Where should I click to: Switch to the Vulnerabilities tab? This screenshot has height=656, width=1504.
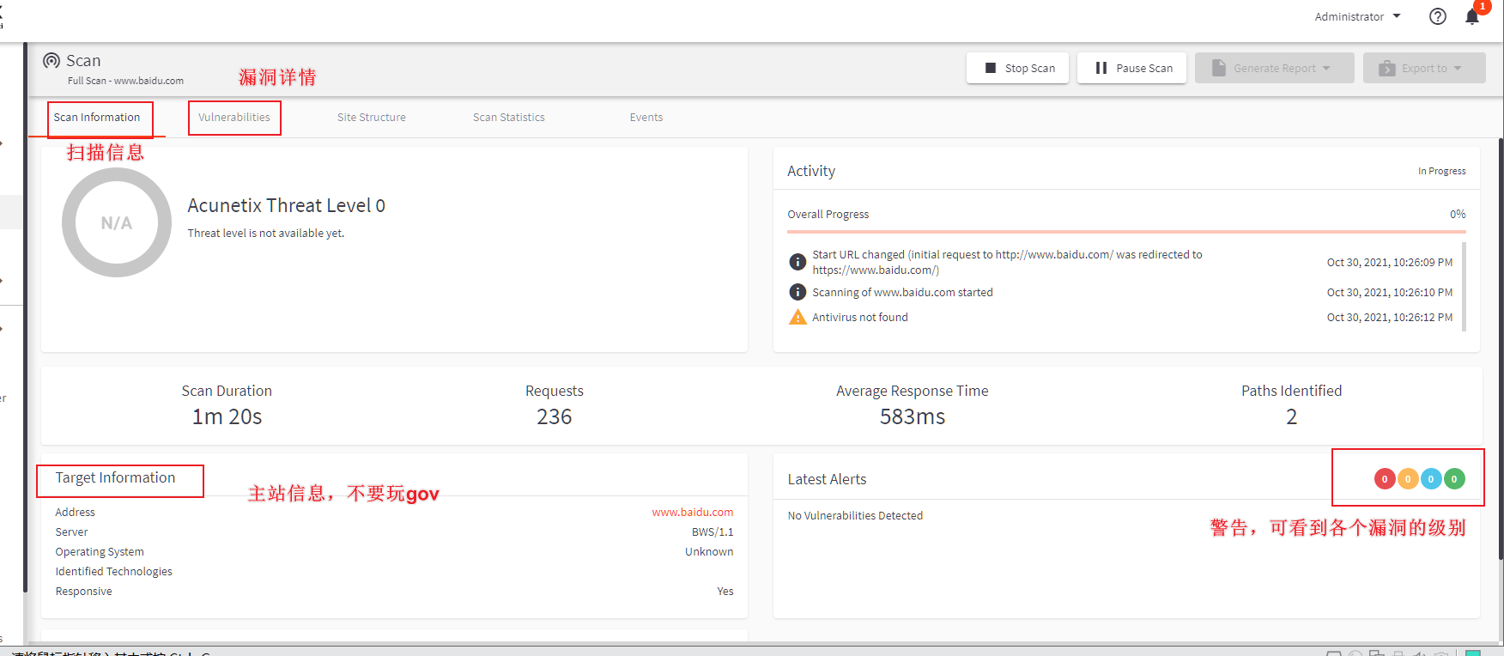point(234,118)
